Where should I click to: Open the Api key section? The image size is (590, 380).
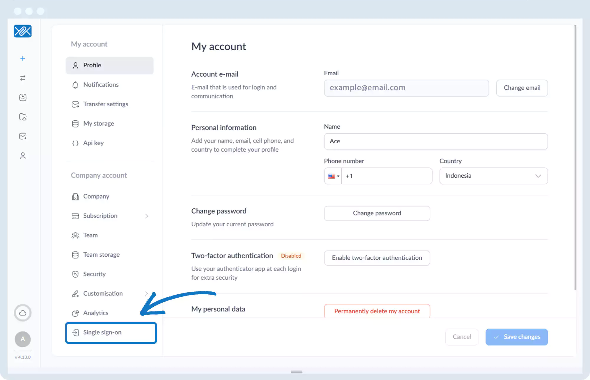(x=93, y=143)
